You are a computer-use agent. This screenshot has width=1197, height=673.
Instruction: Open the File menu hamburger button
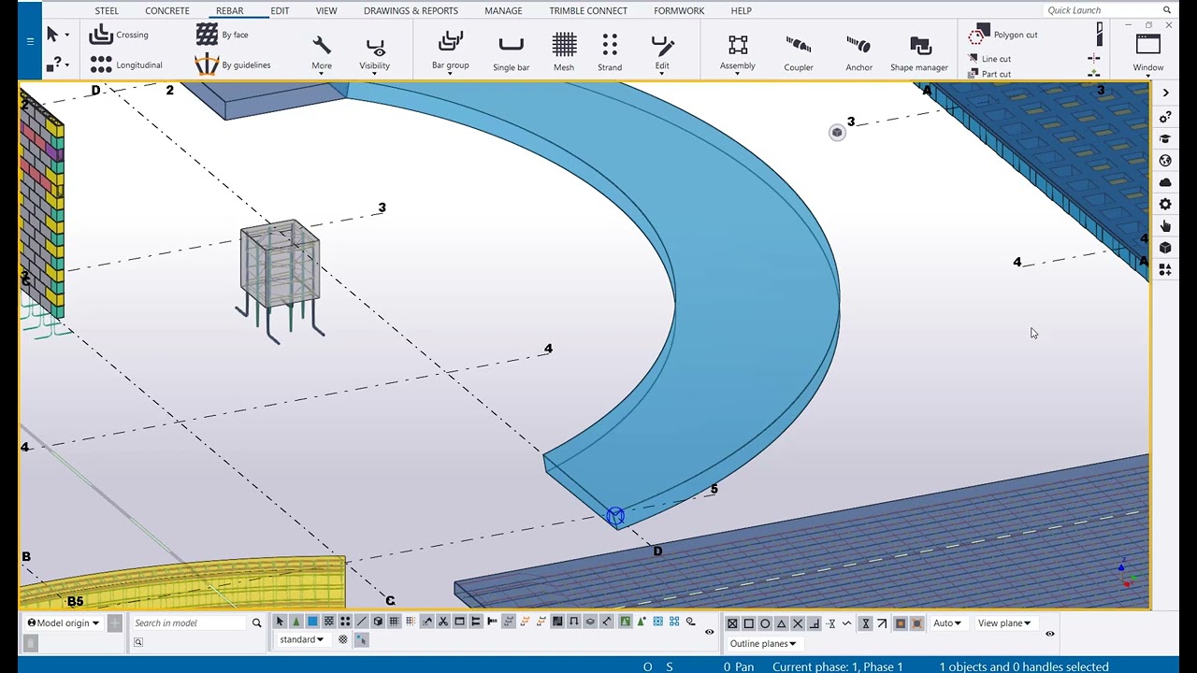click(x=30, y=40)
